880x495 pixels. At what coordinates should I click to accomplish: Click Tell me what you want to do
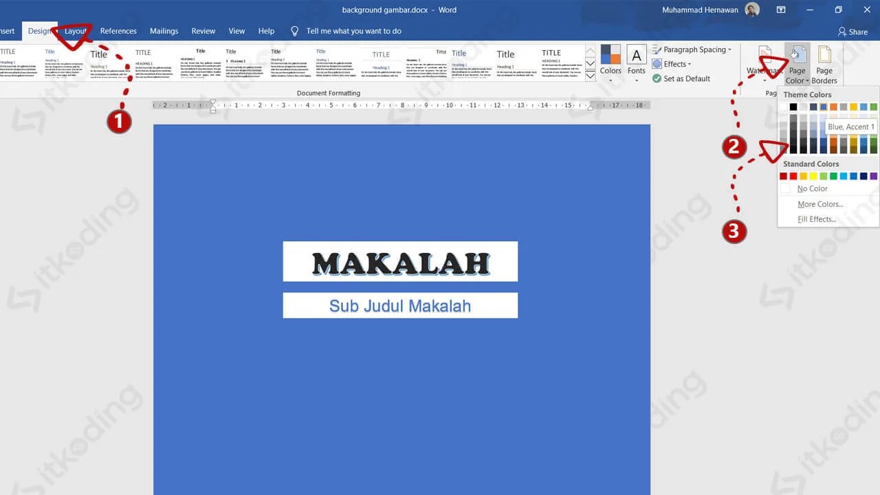[354, 31]
